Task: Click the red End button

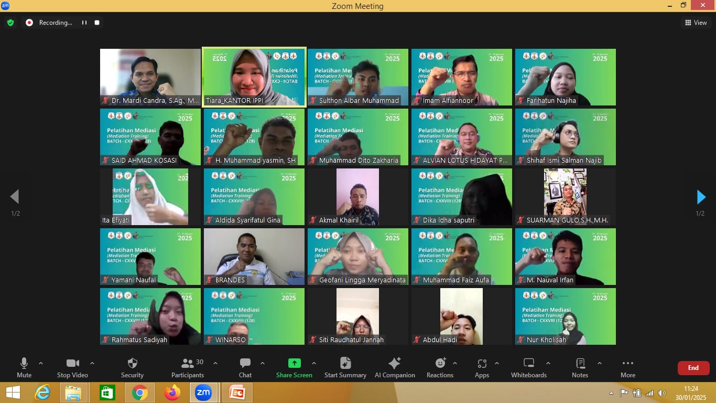Action: (693, 368)
